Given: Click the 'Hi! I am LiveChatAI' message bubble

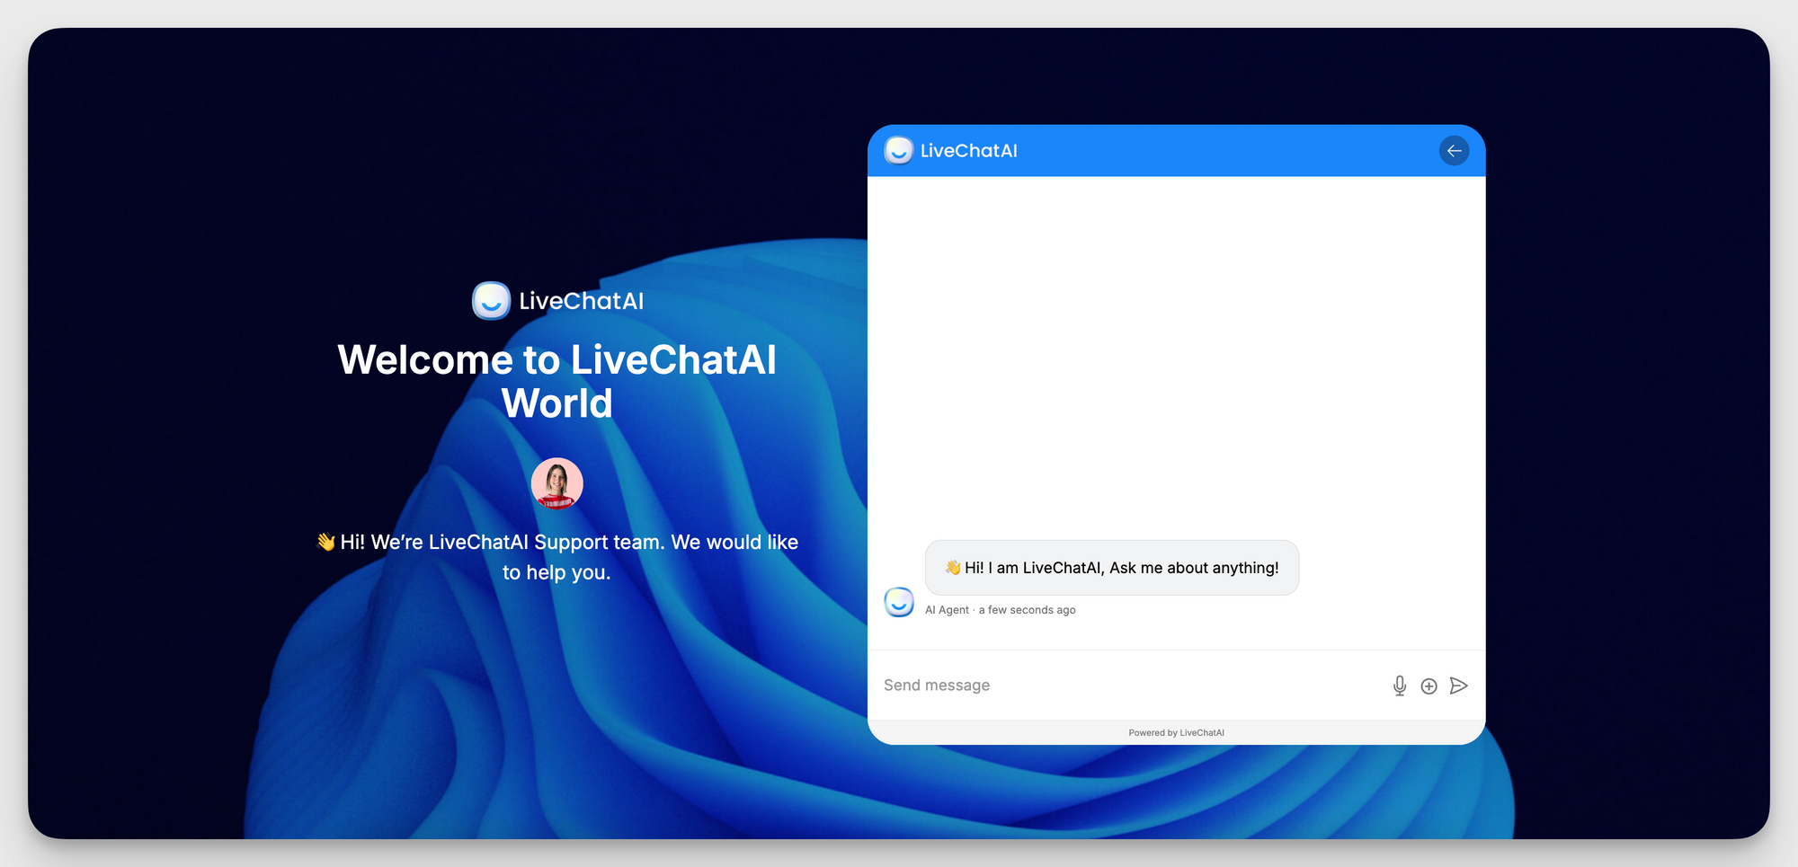Looking at the screenshot, I should pos(1112,568).
